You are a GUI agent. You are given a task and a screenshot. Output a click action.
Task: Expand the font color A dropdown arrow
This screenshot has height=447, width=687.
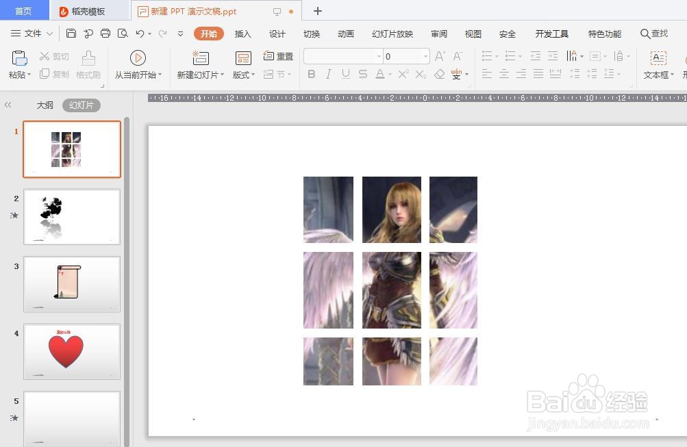coord(390,75)
